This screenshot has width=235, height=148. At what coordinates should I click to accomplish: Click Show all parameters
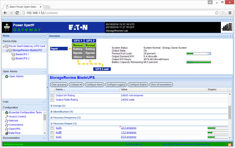tap(161, 85)
